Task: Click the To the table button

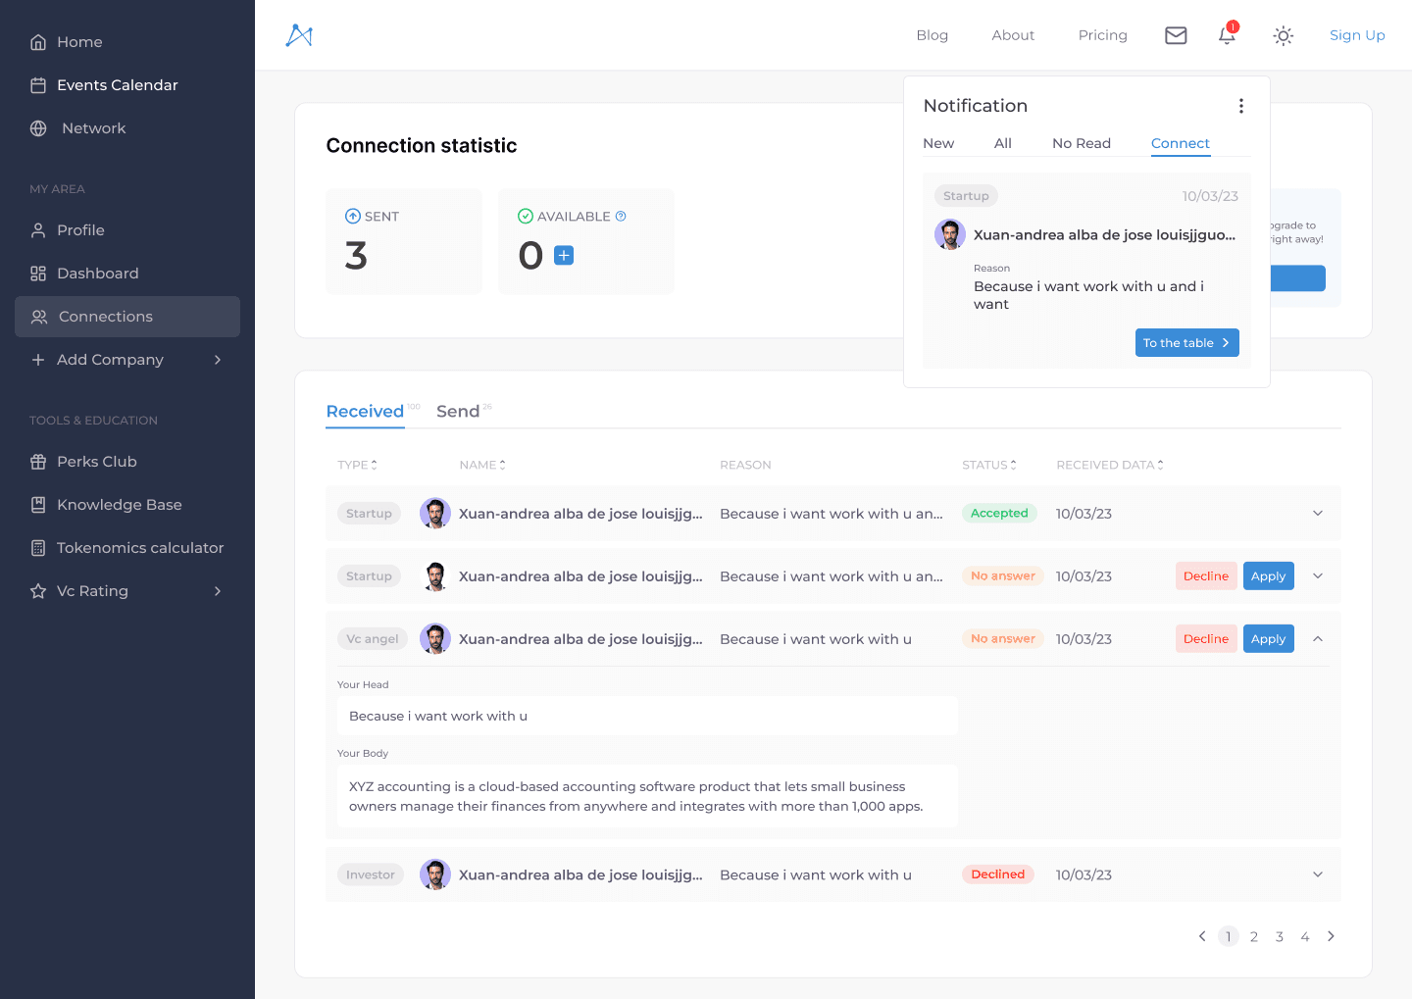Action: pyautogui.click(x=1187, y=343)
